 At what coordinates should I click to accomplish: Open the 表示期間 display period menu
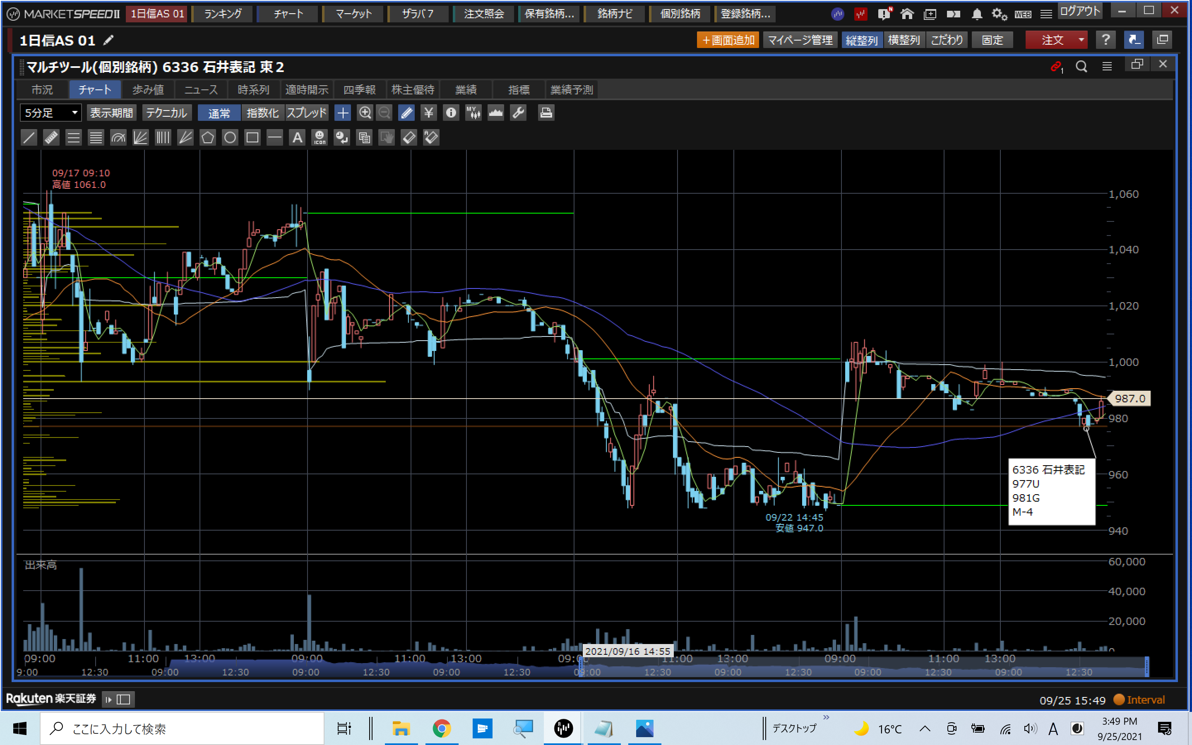pos(111,113)
